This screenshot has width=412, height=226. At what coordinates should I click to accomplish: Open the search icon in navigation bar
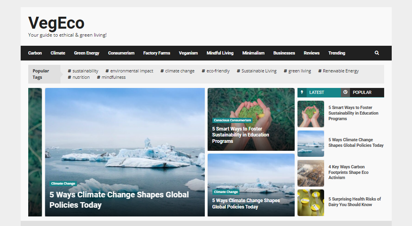(377, 53)
